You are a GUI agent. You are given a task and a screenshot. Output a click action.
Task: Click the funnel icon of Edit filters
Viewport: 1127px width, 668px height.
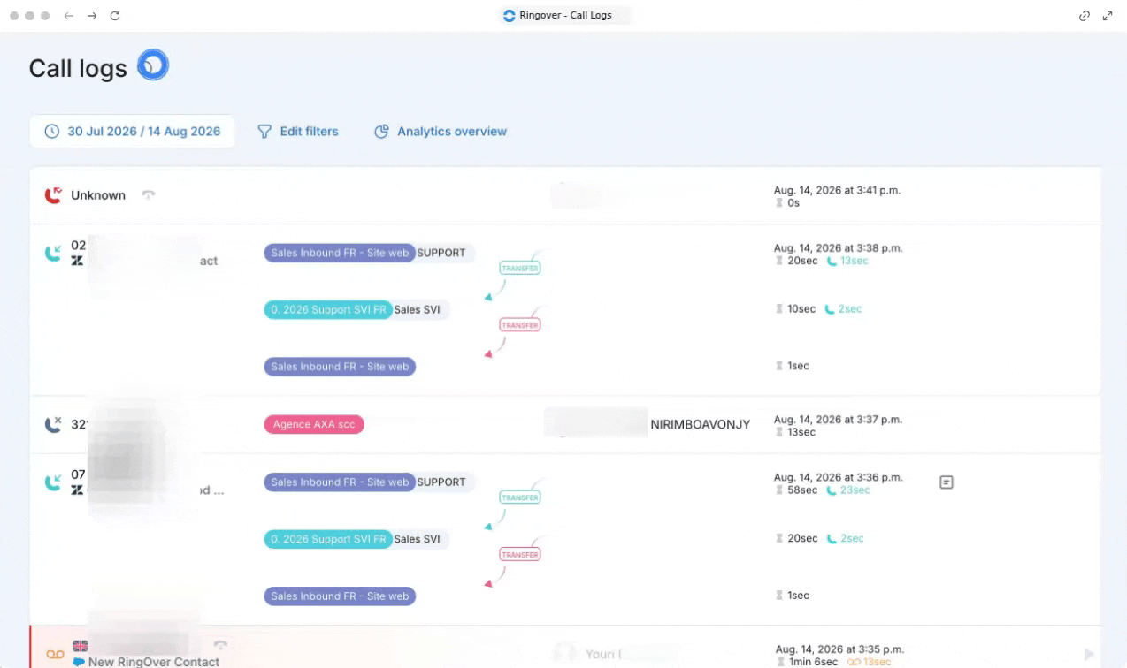point(264,131)
